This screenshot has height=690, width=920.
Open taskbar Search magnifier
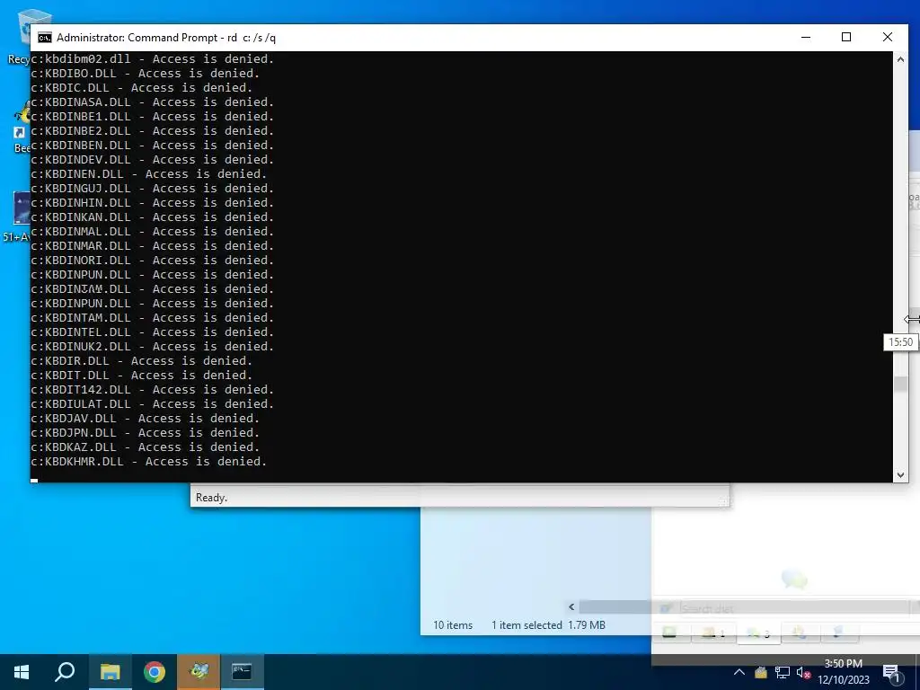[x=65, y=672]
